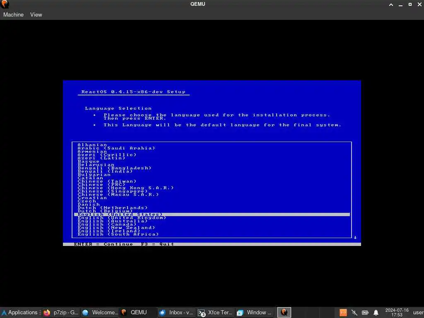This screenshot has height=318, width=424.
Task: Select Bulgarian in the language list
Action: [x=94, y=175]
